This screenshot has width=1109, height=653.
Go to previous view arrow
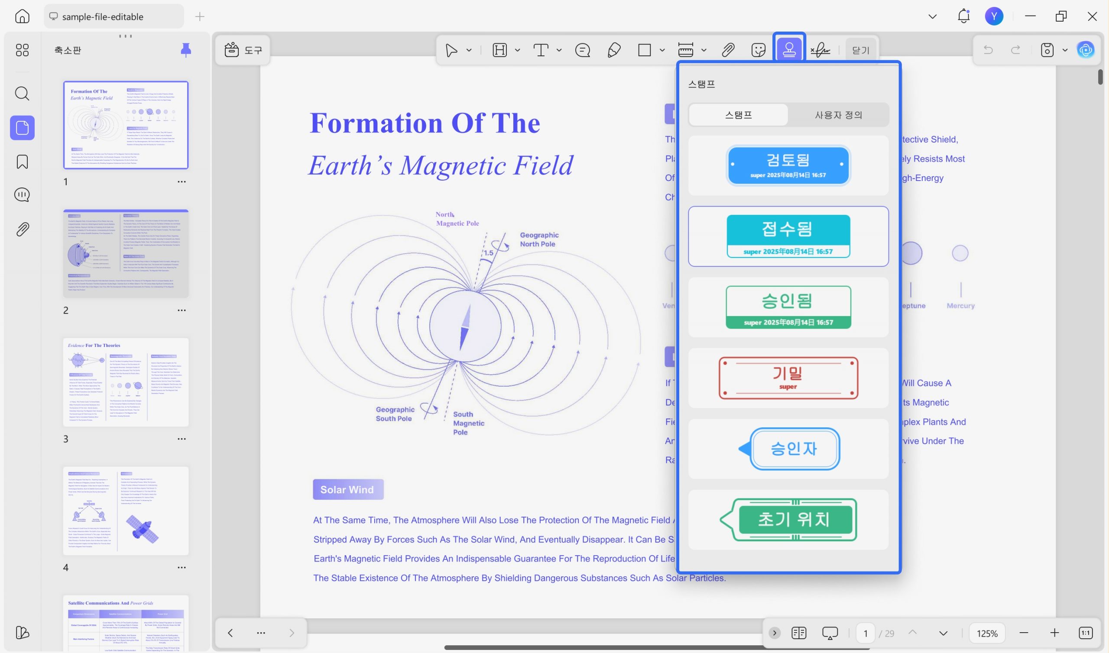230,633
